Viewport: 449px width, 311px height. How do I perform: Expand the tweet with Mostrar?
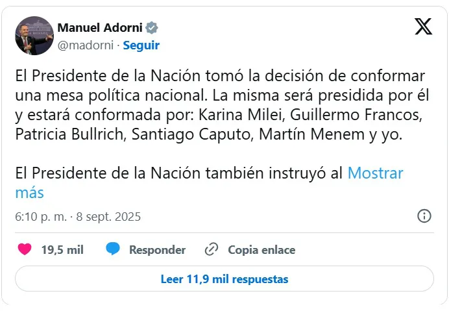[375, 173]
